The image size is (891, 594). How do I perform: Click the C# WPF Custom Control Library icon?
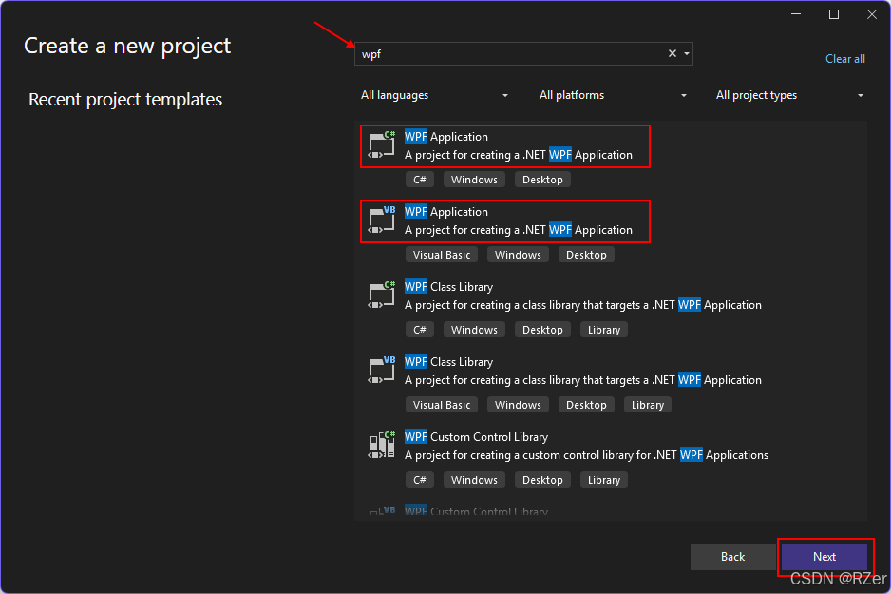point(381,445)
